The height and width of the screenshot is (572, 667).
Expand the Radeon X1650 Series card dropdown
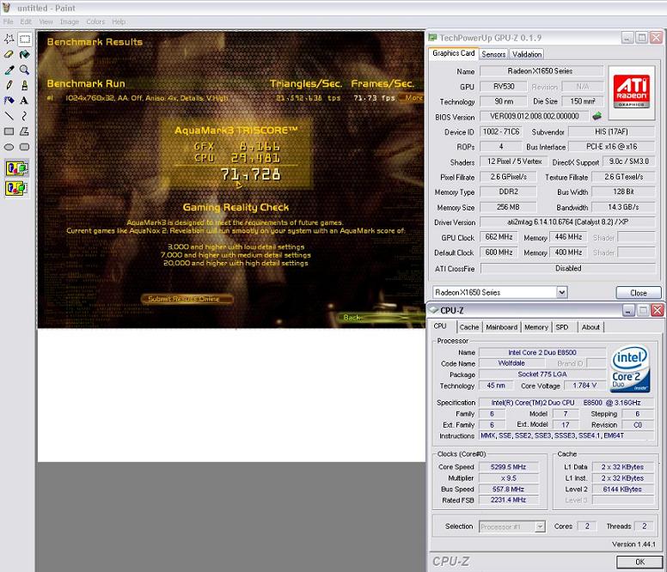pyautogui.click(x=561, y=292)
